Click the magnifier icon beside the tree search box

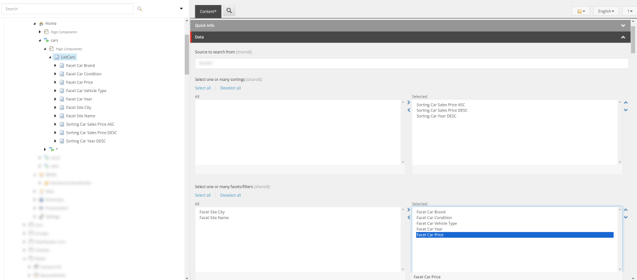pyautogui.click(x=140, y=9)
